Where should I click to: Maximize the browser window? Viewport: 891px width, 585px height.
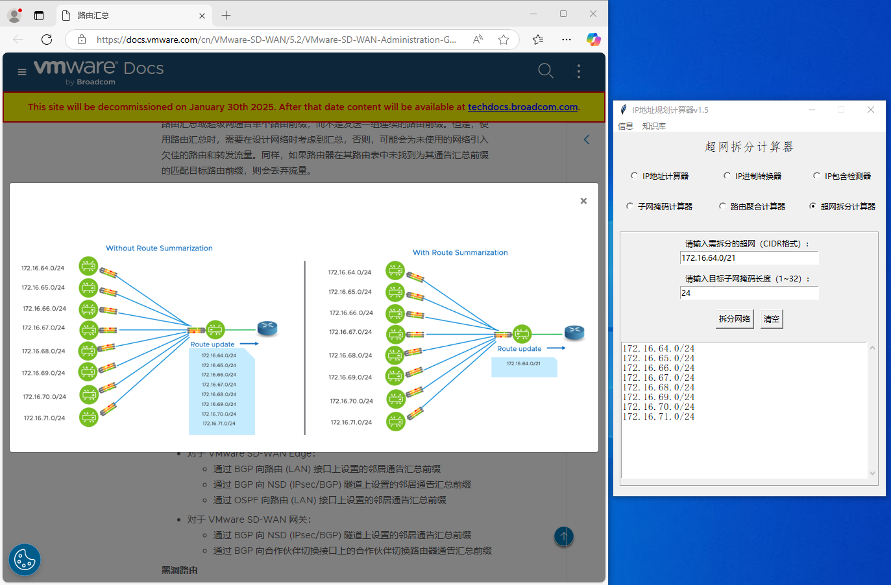563,14
